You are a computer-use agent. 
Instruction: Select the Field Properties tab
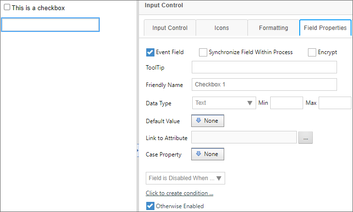pyautogui.click(x=325, y=28)
